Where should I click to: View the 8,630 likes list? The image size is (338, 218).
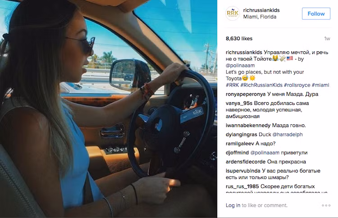pyautogui.click(x=239, y=39)
